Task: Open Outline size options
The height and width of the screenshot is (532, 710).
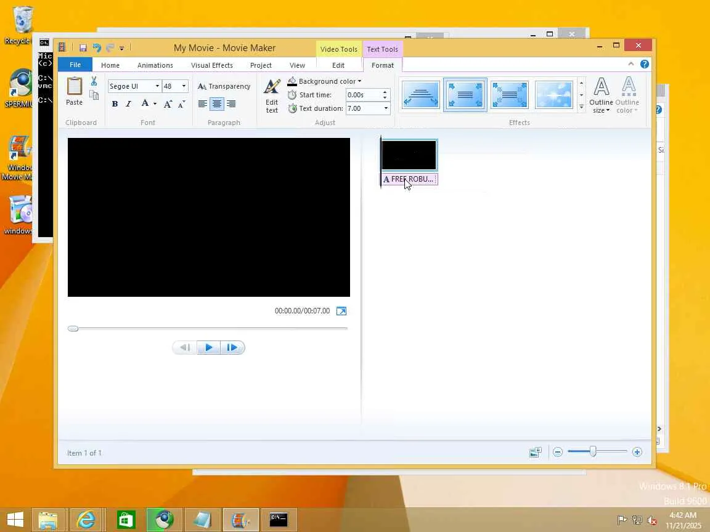Action: pos(601,95)
